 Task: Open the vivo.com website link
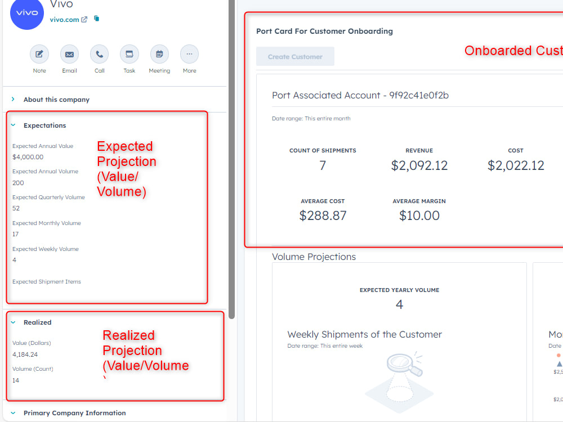(64, 19)
